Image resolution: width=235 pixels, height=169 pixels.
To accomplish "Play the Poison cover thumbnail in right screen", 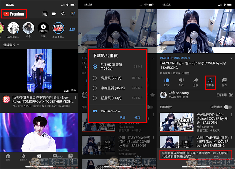I will (177, 122).
